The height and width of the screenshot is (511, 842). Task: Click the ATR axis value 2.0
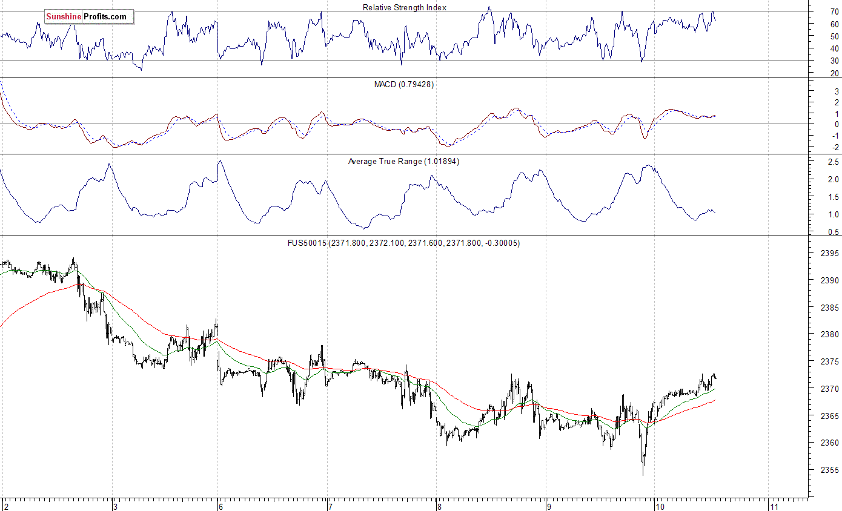pyautogui.click(x=834, y=179)
